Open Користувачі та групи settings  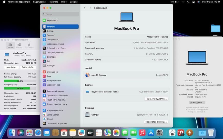(60, 104)
